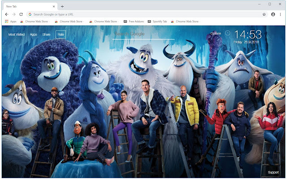Viewport: 287px width, 179px height.
Task: Open the Options link
Action: 216,34
